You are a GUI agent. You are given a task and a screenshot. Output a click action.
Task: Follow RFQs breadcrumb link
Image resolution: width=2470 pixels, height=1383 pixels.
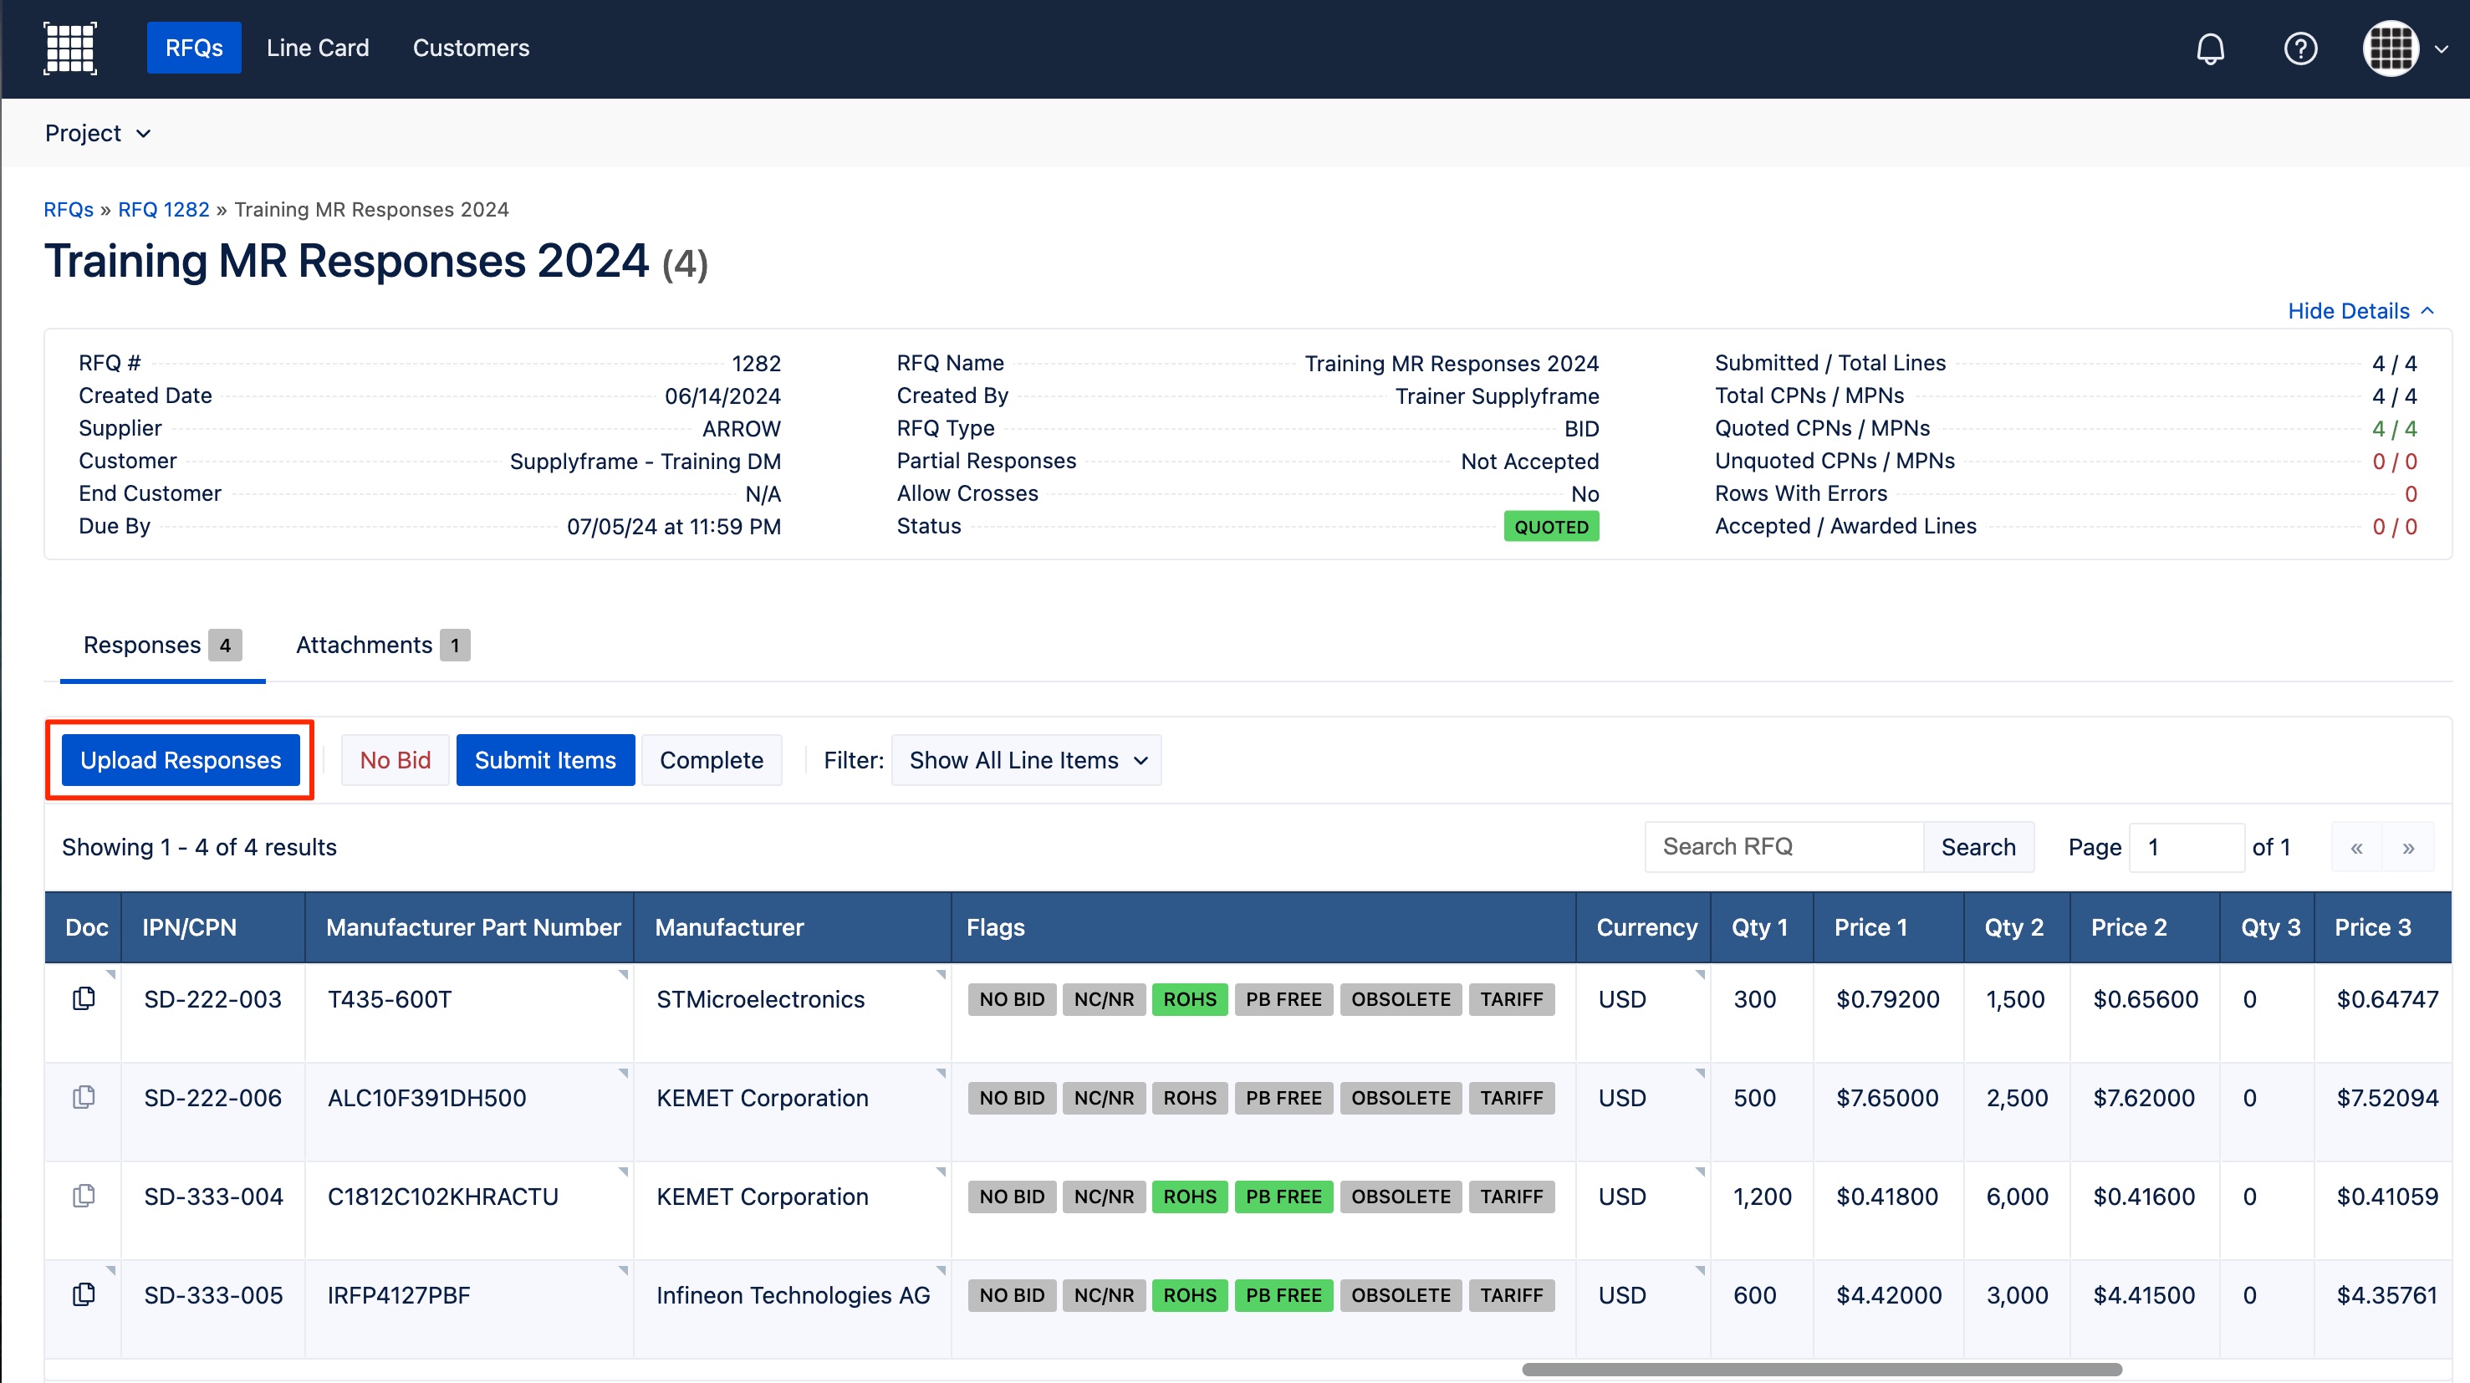[68, 209]
